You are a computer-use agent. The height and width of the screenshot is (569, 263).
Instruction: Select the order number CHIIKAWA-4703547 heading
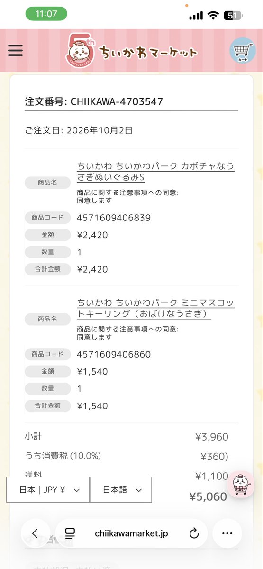coord(94,101)
